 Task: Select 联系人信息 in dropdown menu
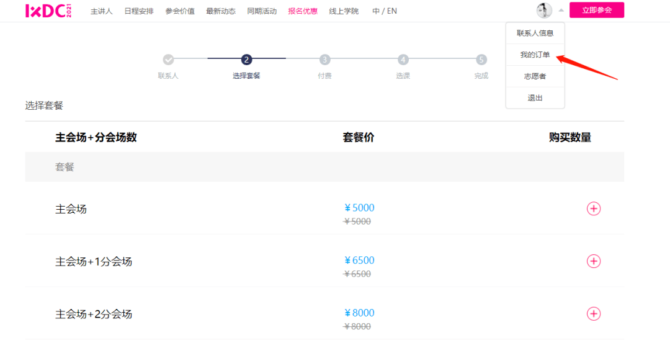click(x=535, y=33)
